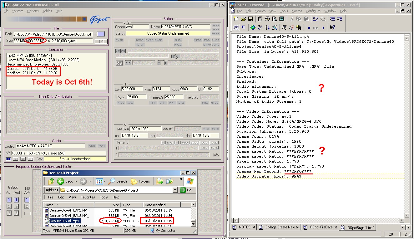Switch to GSpot-FileData.txt tab
The width and height of the screenshot is (414, 239).
point(320,227)
